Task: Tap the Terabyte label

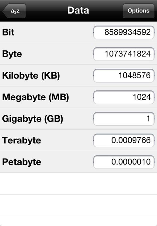Action: [x=22, y=140]
